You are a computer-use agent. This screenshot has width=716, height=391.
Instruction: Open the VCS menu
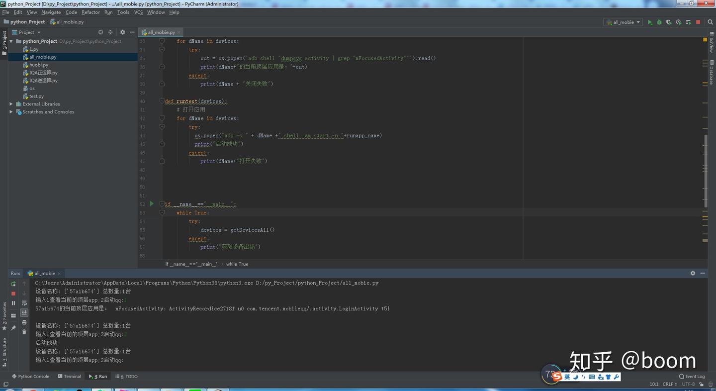pyautogui.click(x=138, y=12)
